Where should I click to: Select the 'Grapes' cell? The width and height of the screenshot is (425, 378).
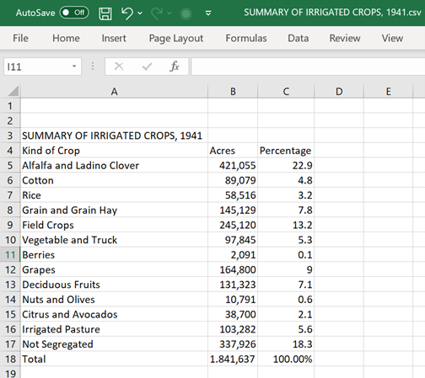pos(114,269)
